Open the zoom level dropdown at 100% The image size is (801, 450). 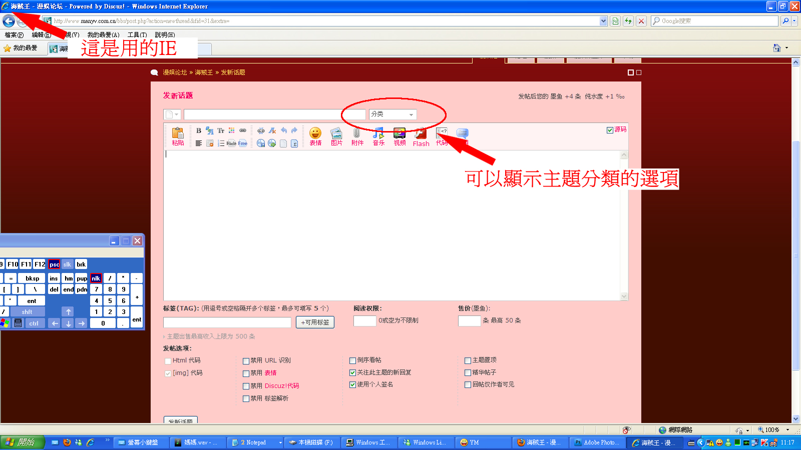[x=787, y=430]
